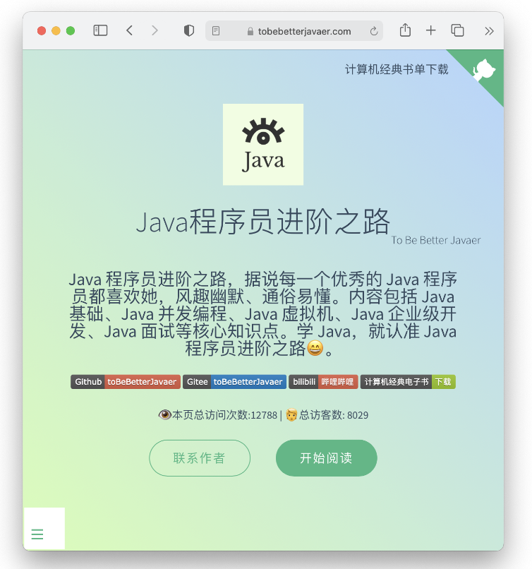
Task: Open the Github toBeBetterJavaer badge
Action: 126,382
